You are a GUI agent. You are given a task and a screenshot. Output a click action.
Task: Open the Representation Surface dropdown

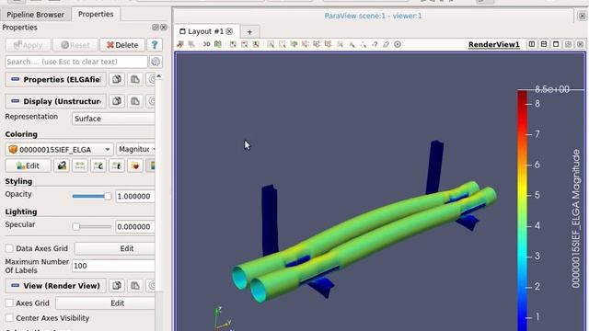pyautogui.click(x=113, y=119)
